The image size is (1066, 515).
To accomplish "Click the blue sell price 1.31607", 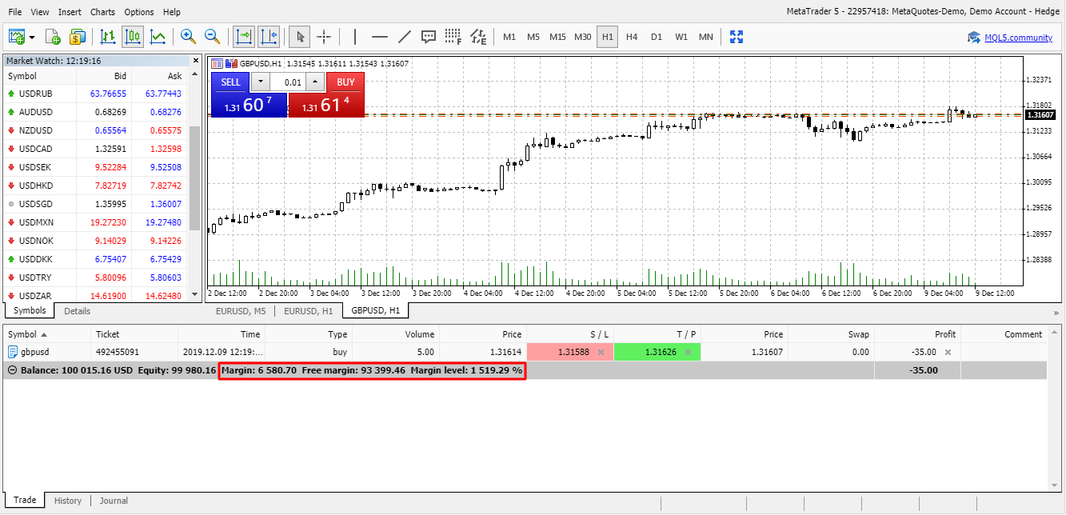I will pyautogui.click(x=249, y=105).
